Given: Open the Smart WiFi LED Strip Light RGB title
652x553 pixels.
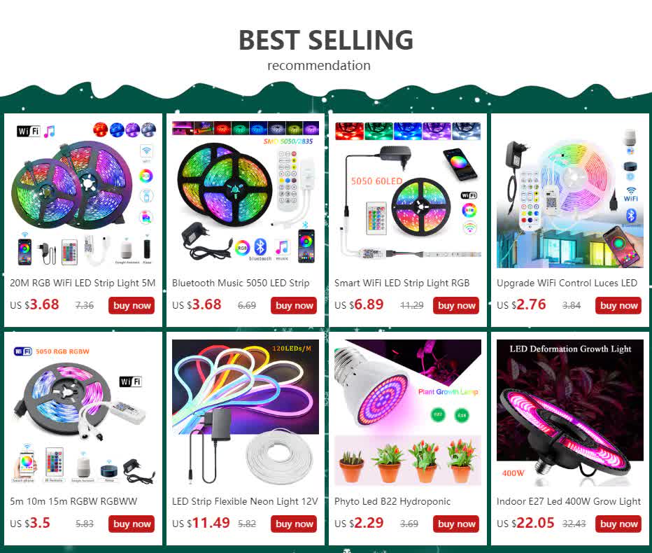Looking at the screenshot, I should 402,283.
